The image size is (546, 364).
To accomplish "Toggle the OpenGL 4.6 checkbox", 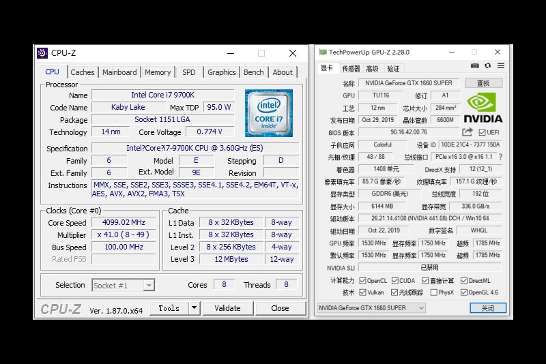I will coord(464,292).
